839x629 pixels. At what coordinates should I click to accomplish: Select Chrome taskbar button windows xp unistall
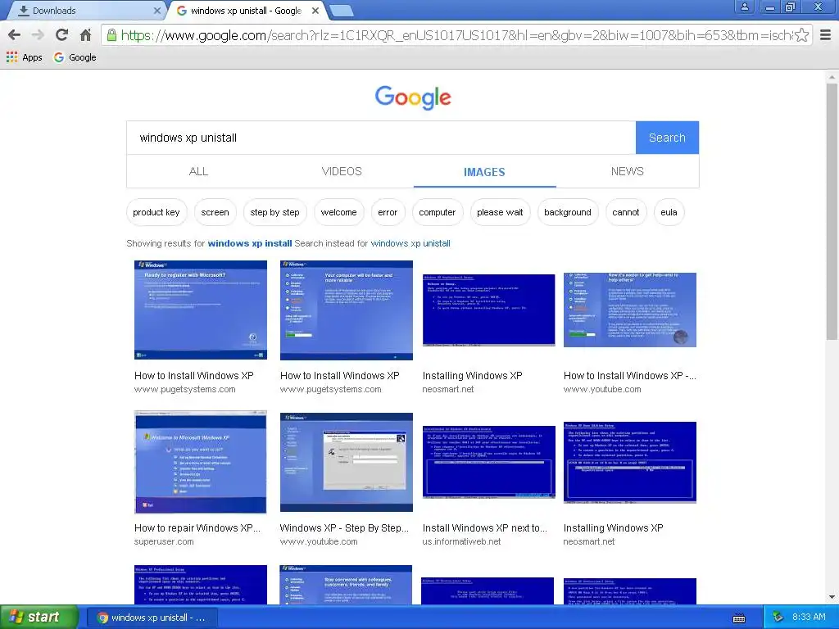pos(152,618)
